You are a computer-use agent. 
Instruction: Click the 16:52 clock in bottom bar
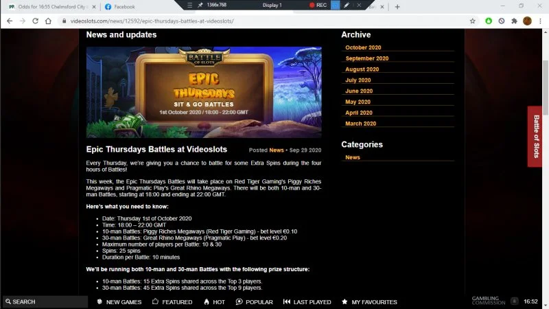[530, 301]
